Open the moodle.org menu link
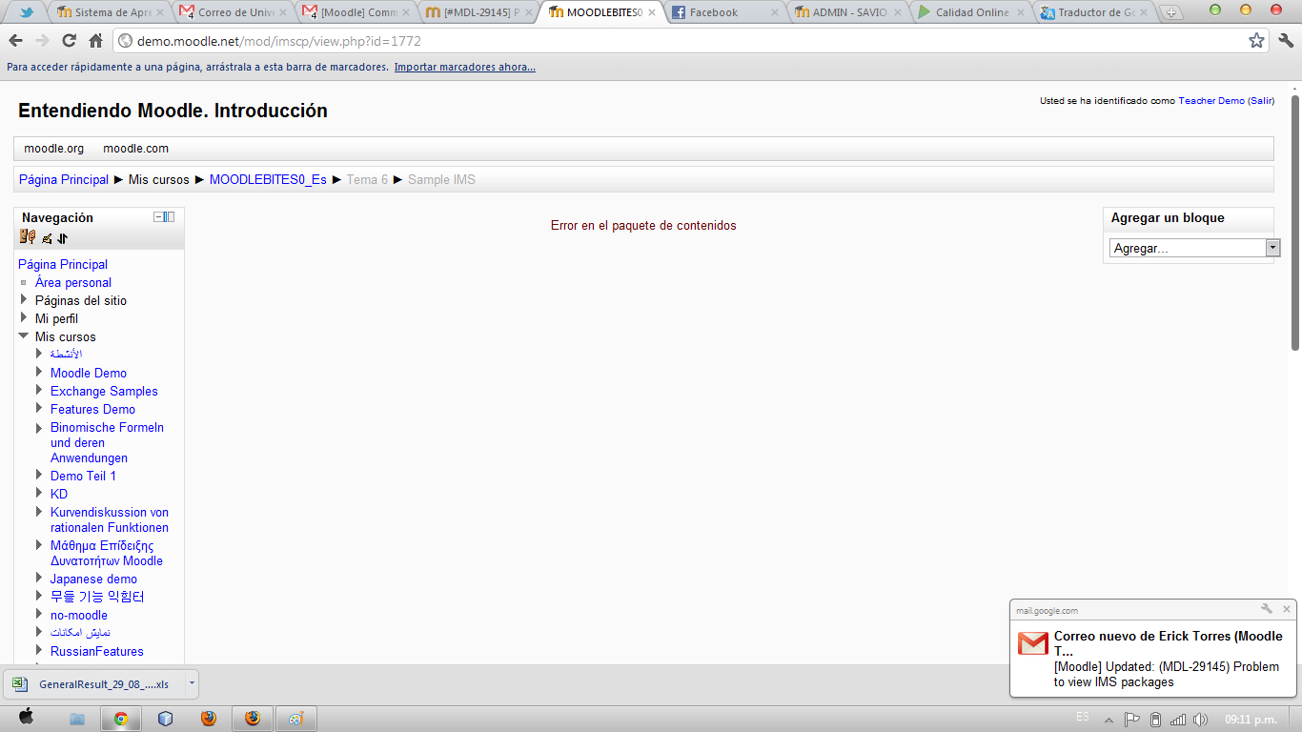This screenshot has width=1302, height=732. pyautogui.click(x=54, y=148)
